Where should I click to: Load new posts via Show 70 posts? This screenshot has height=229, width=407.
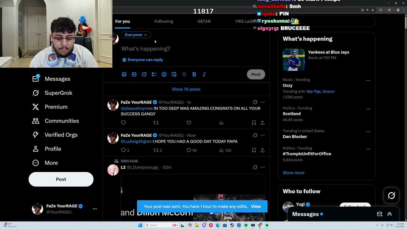click(186, 89)
